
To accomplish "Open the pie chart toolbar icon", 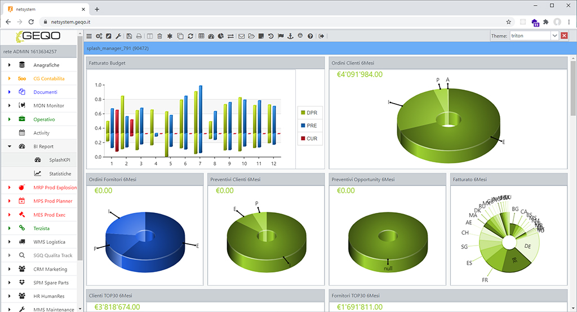I will click(220, 36).
